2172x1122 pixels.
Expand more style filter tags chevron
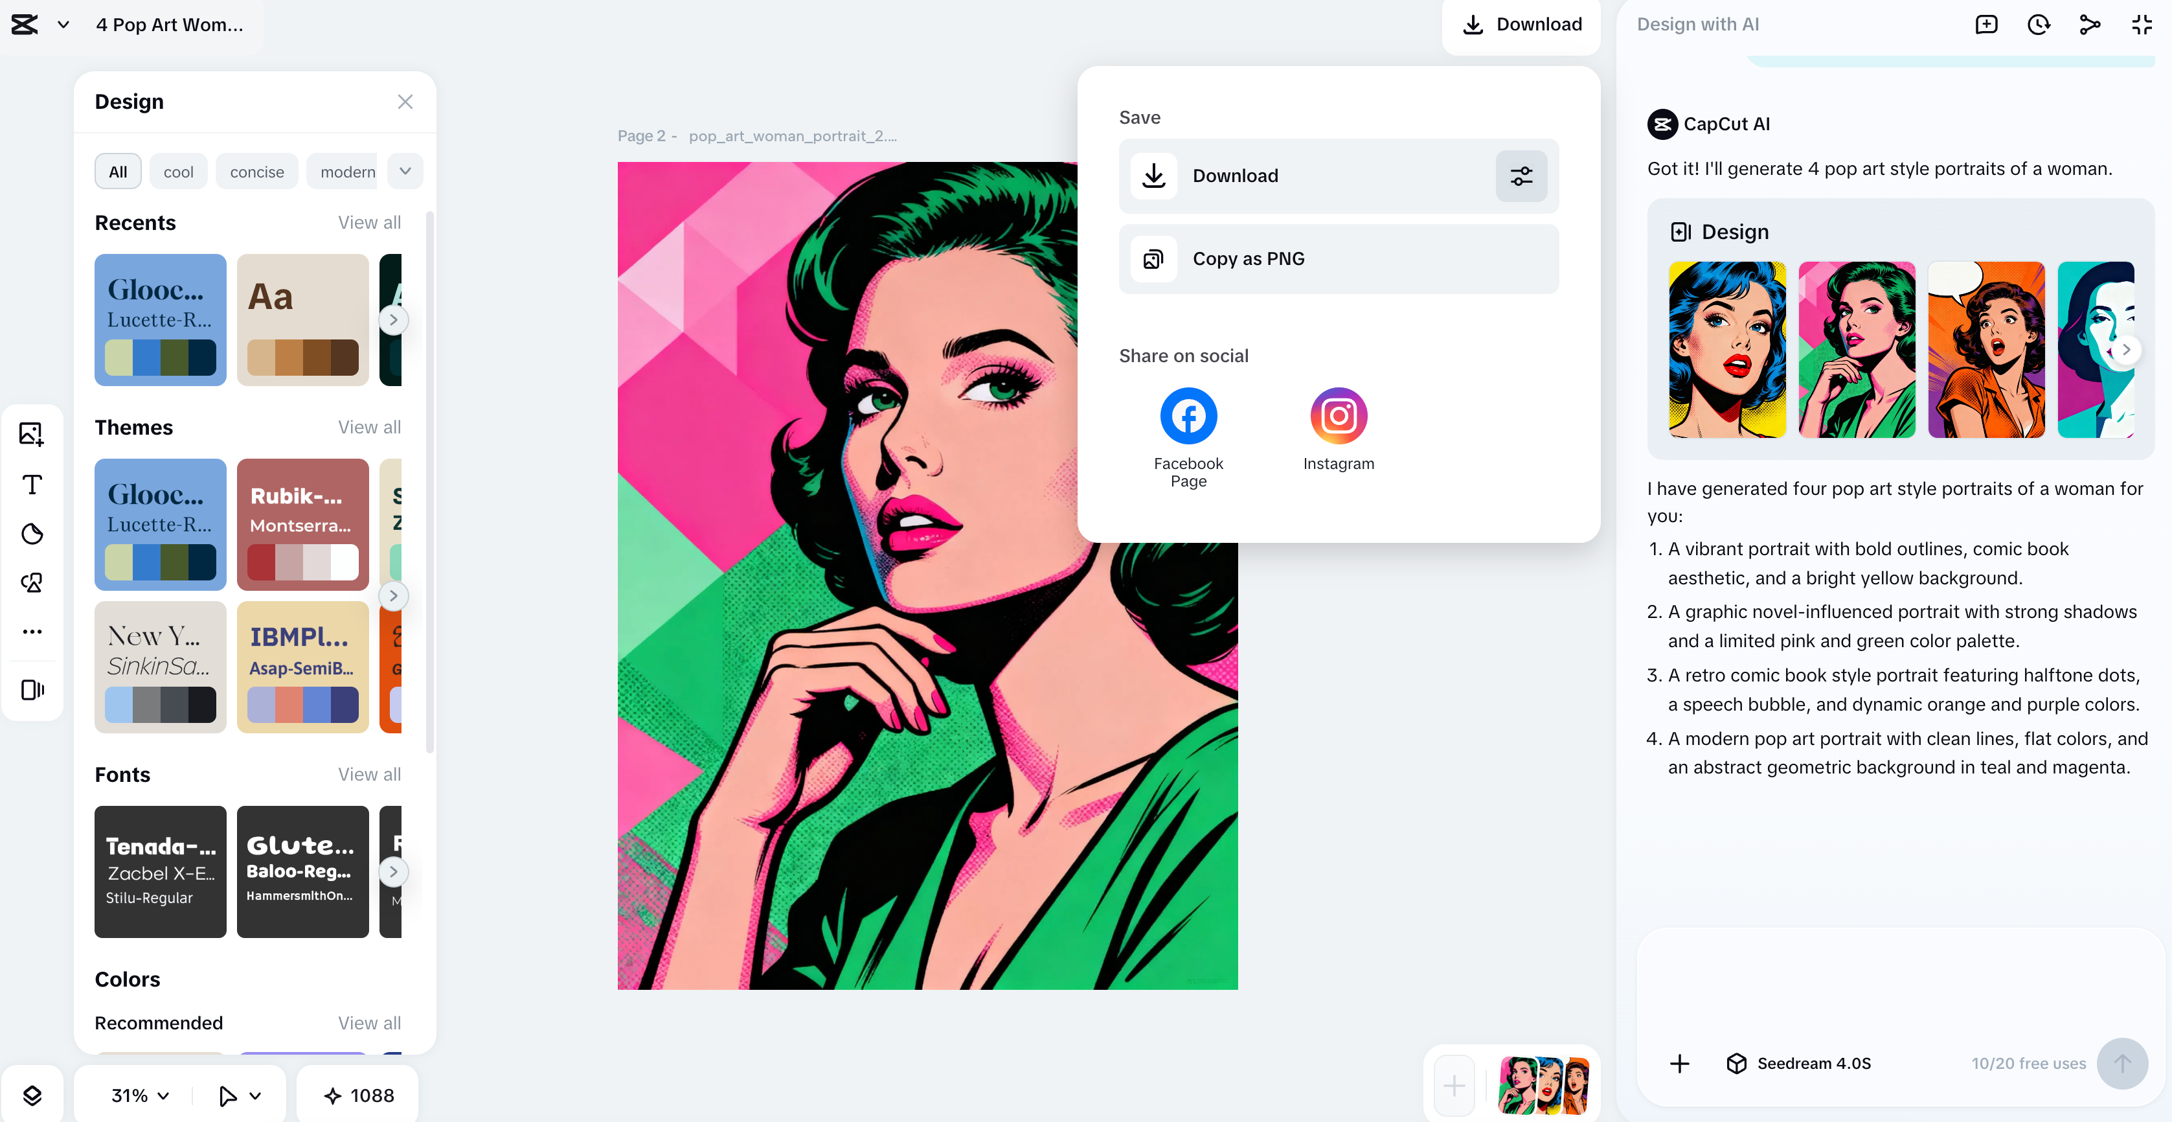coord(404,170)
